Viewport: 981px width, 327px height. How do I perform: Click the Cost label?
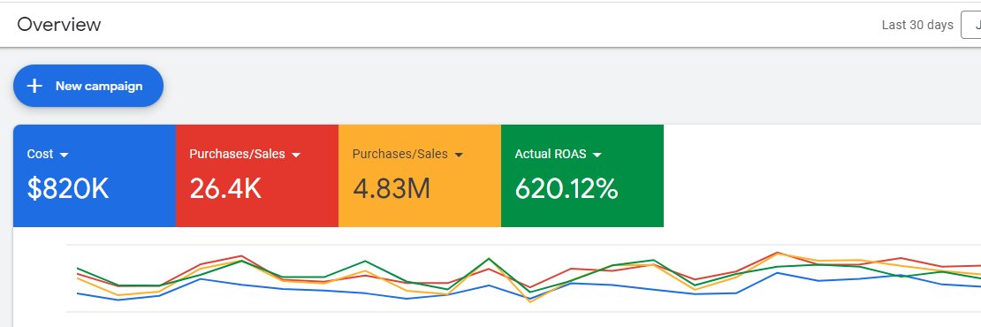(40, 154)
